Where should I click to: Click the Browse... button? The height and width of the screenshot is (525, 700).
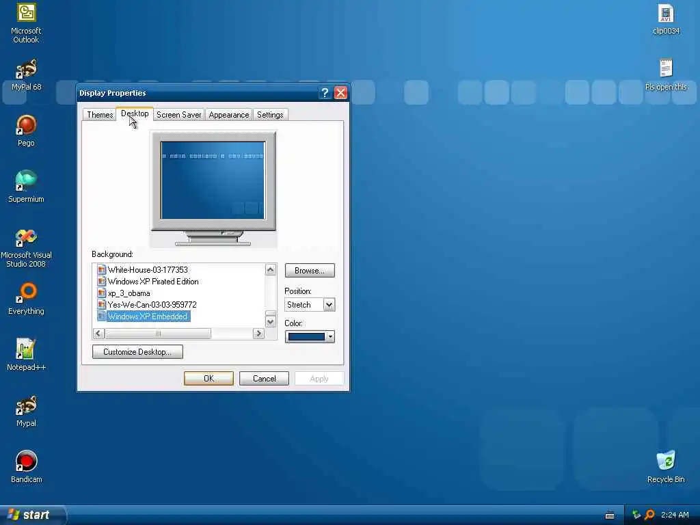coord(310,271)
